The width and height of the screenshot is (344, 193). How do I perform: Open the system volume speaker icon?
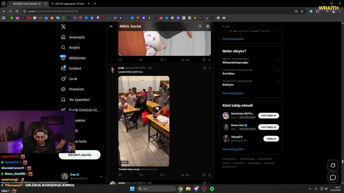326,189
